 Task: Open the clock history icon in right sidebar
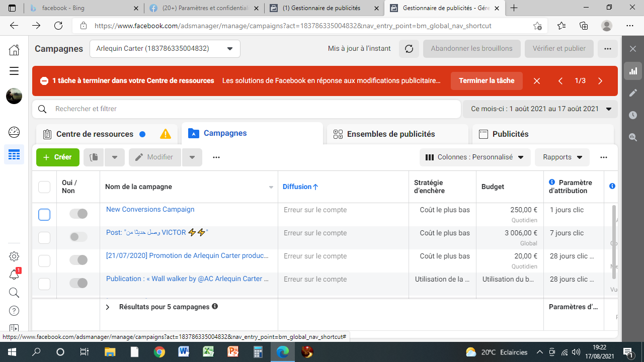tap(633, 115)
